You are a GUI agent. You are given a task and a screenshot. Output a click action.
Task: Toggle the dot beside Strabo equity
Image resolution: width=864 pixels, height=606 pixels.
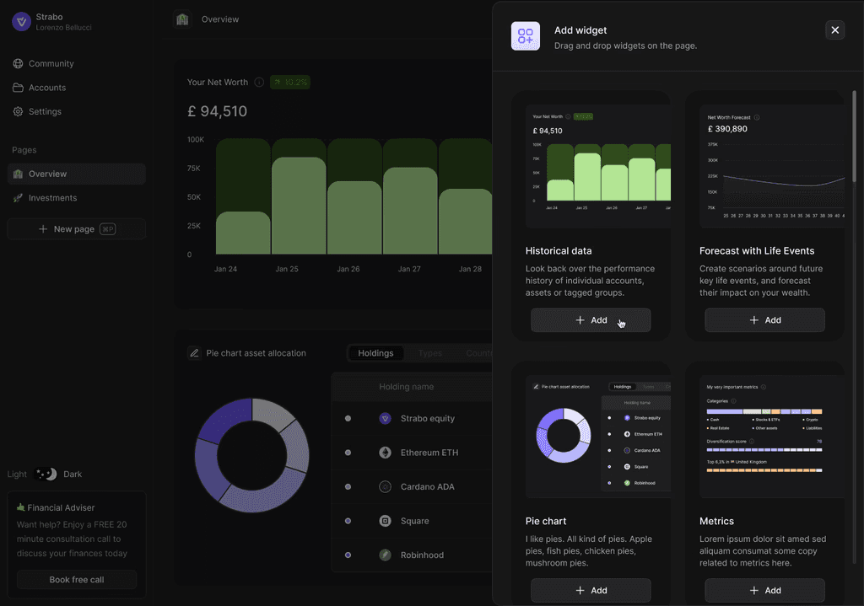click(348, 418)
